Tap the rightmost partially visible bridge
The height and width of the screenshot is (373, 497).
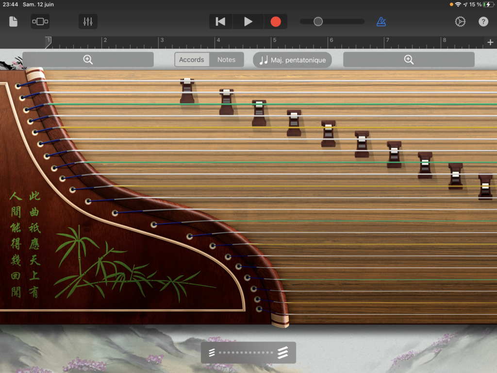coord(485,187)
